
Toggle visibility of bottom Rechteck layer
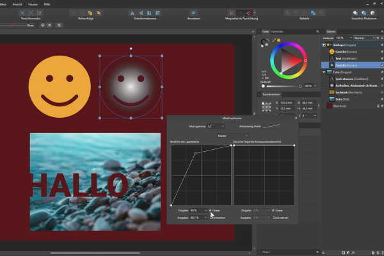click(382, 106)
